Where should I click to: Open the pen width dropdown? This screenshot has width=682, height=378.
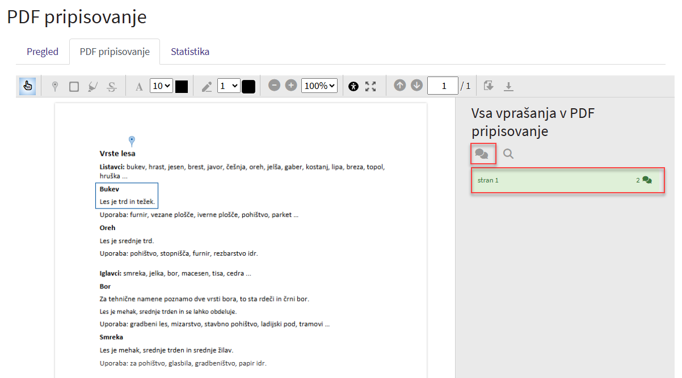[x=228, y=86]
